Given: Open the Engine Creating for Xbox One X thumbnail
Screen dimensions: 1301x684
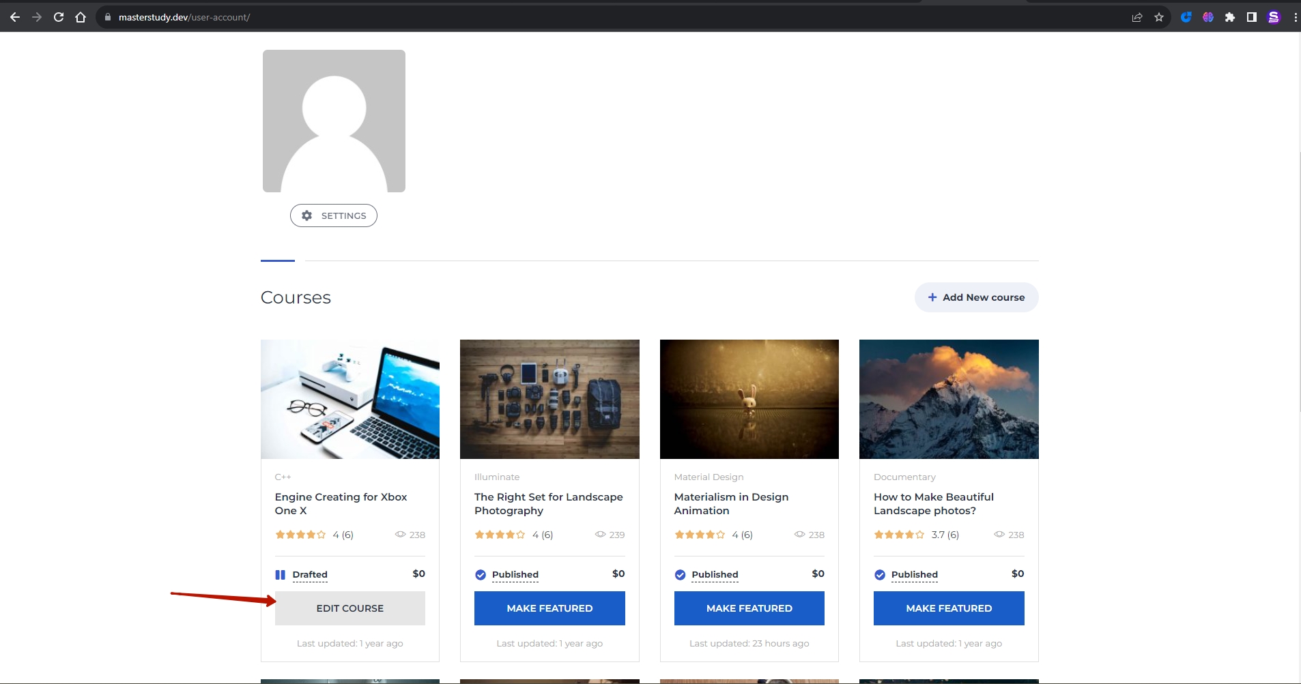Looking at the screenshot, I should [x=350, y=399].
